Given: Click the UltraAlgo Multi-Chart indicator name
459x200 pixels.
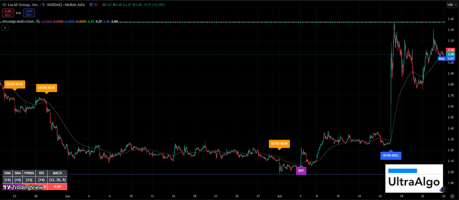Looking at the screenshot, I should (18, 21).
